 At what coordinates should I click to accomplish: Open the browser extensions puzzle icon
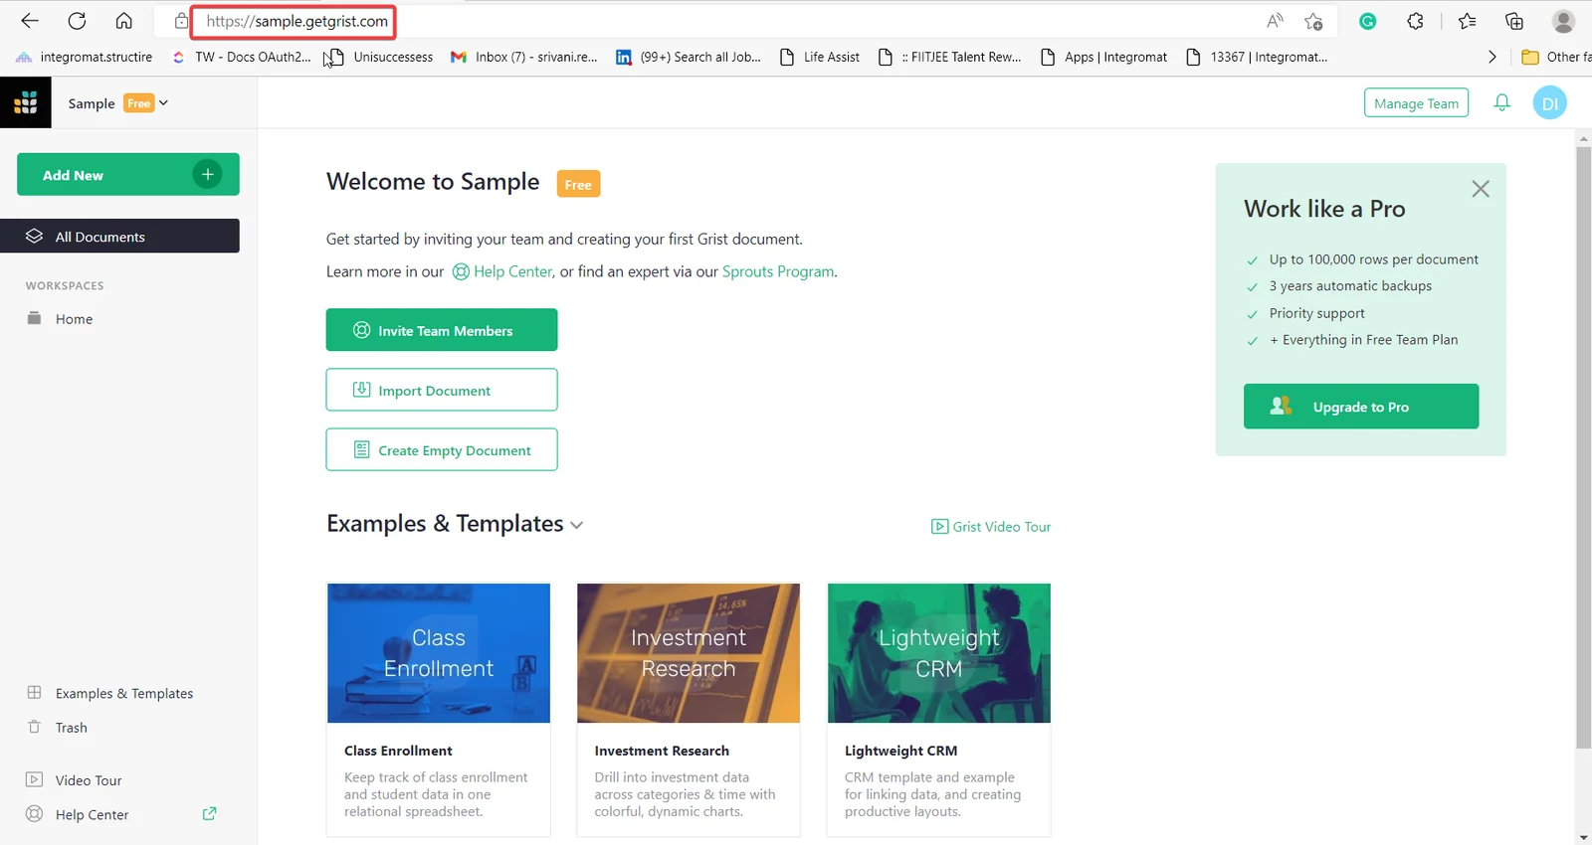(1415, 21)
